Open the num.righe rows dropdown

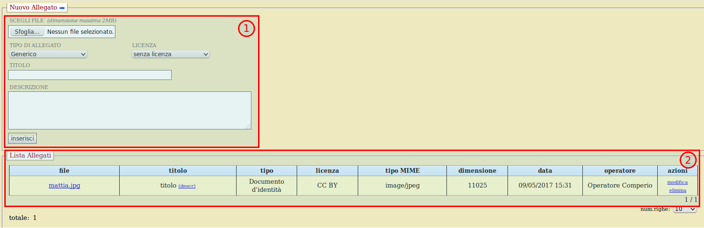point(684,209)
